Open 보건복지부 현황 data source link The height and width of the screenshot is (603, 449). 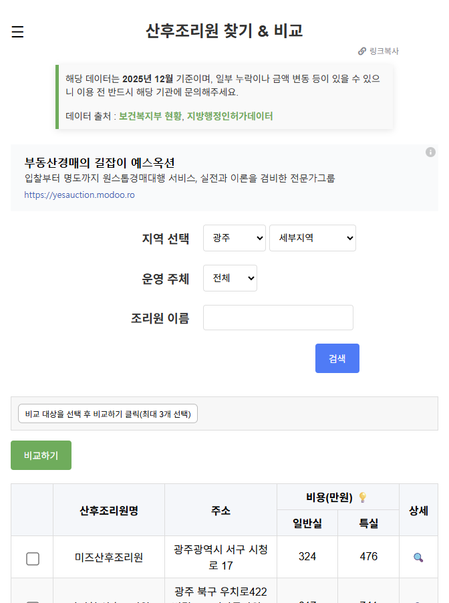(150, 116)
